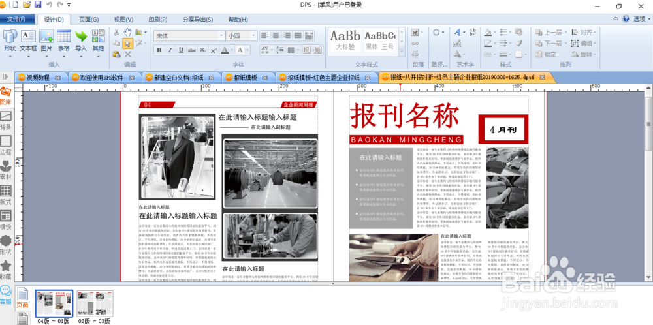Screen dimensions: 653x325
Task: Click the paste clipboard icon
Action: tap(117, 54)
